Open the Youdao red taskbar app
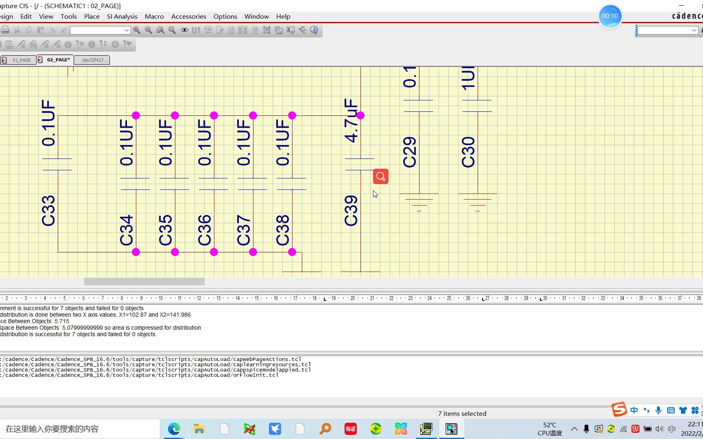 [351, 429]
